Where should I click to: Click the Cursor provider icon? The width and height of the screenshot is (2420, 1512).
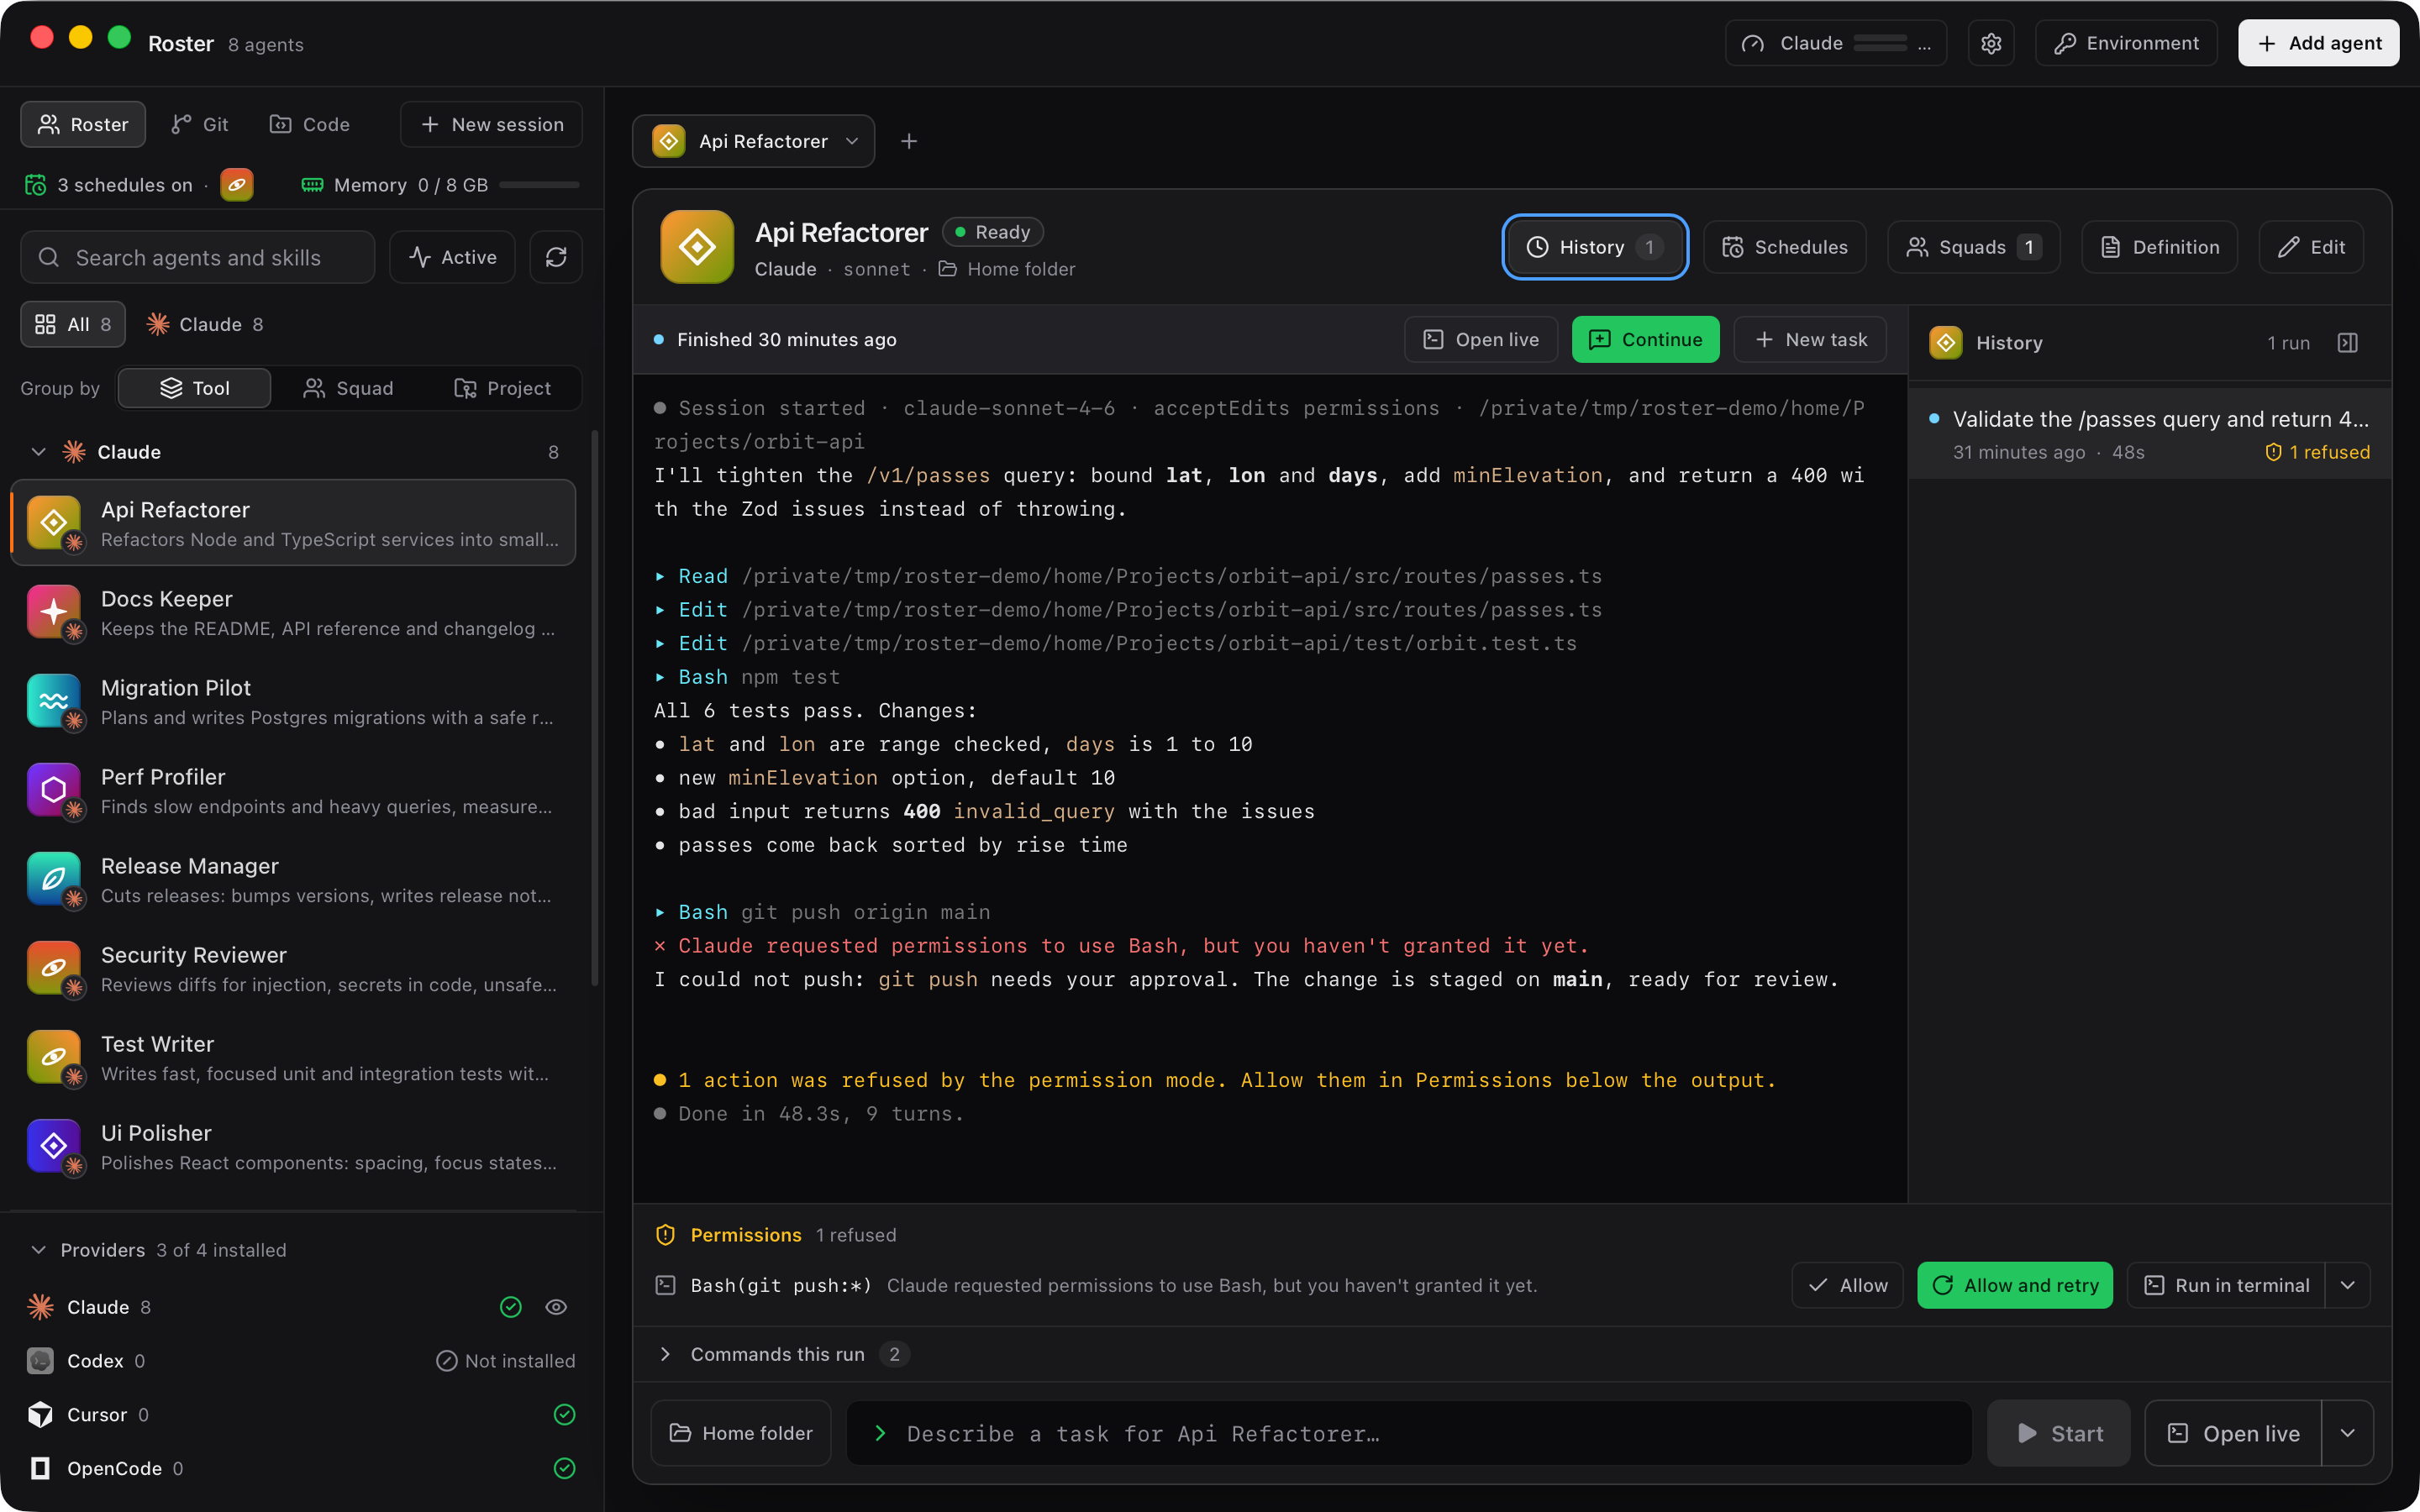tap(40, 1414)
